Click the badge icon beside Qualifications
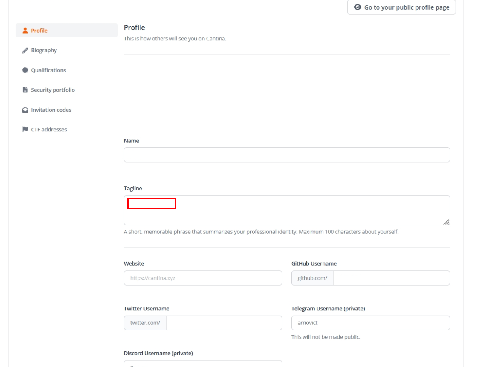This screenshot has width=504, height=367. point(25,70)
